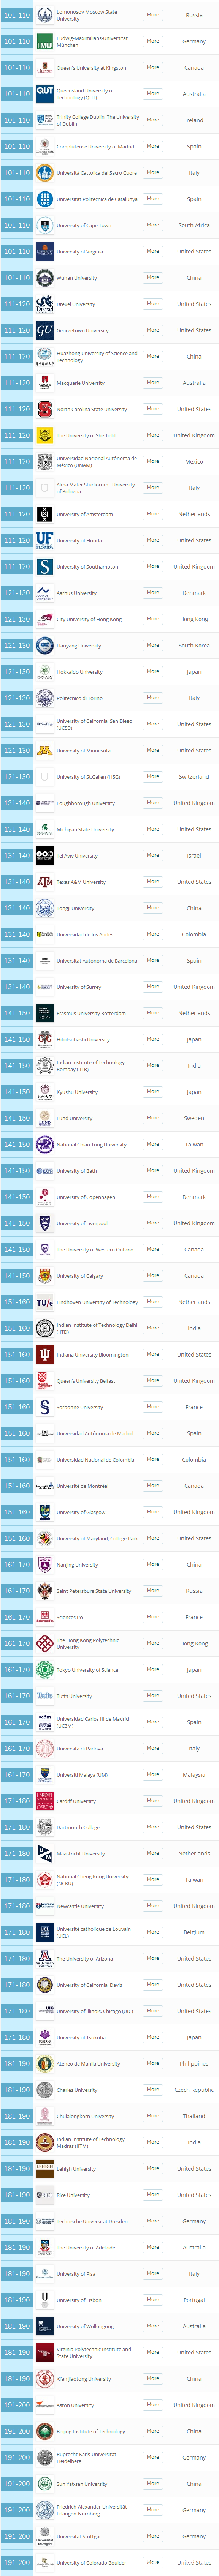
Task: Click the Drexel University logo
Action: pyautogui.click(x=45, y=304)
